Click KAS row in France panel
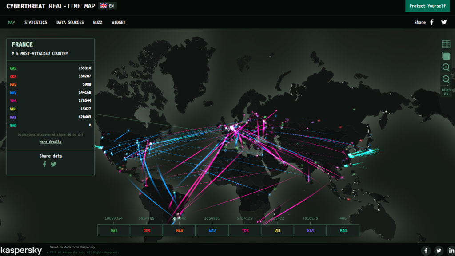The image size is (455, 256). click(x=51, y=117)
